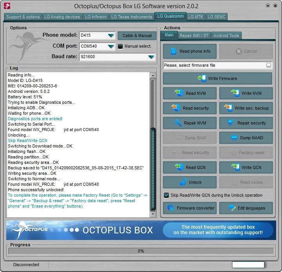Open the Android Tools tab

[226, 36]
